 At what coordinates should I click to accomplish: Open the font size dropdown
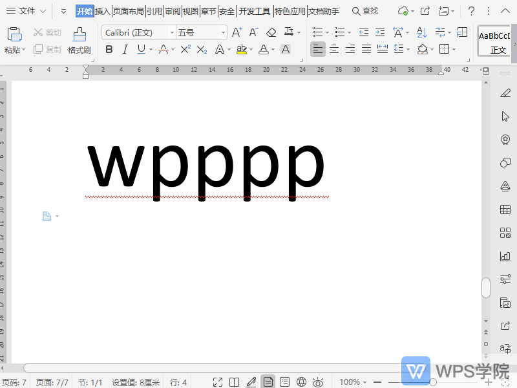[x=222, y=32]
